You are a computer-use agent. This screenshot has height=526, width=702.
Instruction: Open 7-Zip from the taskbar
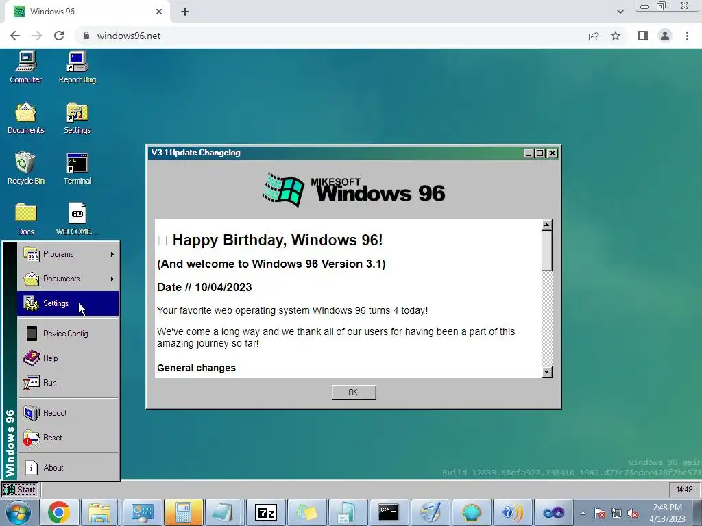[x=265, y=512]
